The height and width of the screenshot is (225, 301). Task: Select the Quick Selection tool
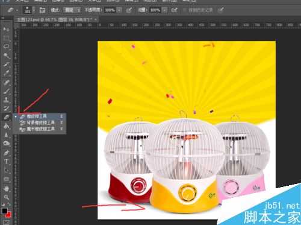pyautogui.click(x=7, y=55)
